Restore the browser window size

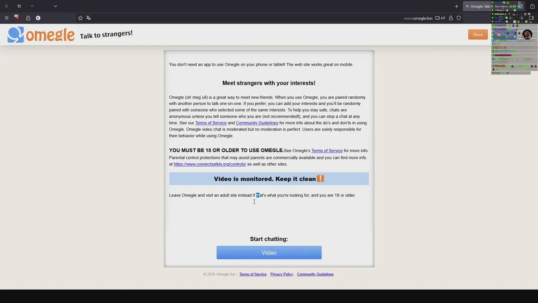point(19,6)
